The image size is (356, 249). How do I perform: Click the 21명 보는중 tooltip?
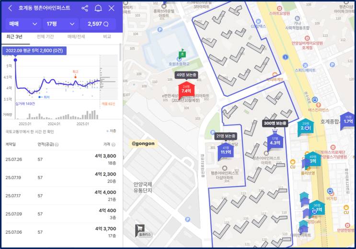point(226,136)
